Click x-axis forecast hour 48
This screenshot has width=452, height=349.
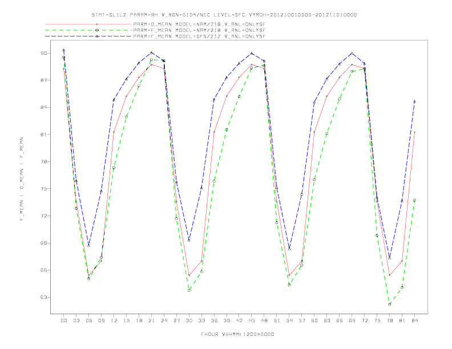pyautogui.click(x=264, y=320)
